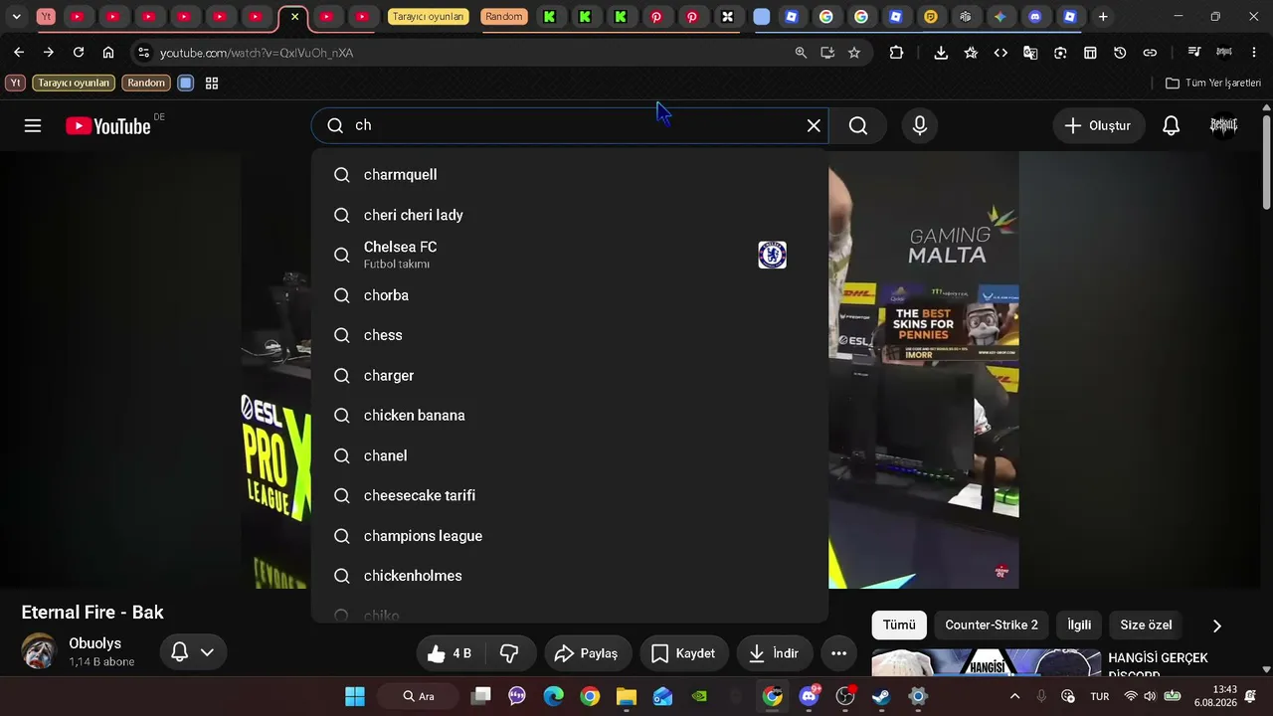This screenshot has height=716, width=1273.
Task: Like the video with thumbs up
Action: pos(449,653)
